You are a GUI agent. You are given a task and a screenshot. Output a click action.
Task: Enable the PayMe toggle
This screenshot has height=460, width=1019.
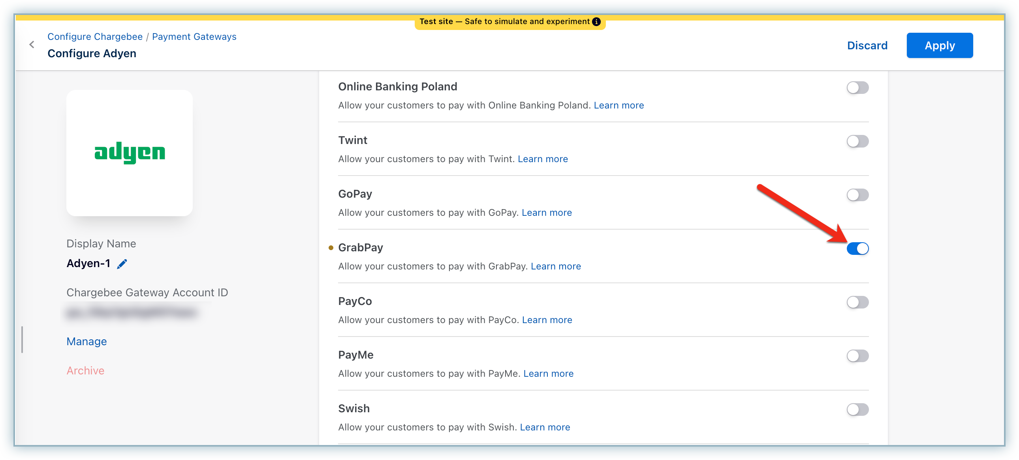pyautogui.click(x=857, y=356)
